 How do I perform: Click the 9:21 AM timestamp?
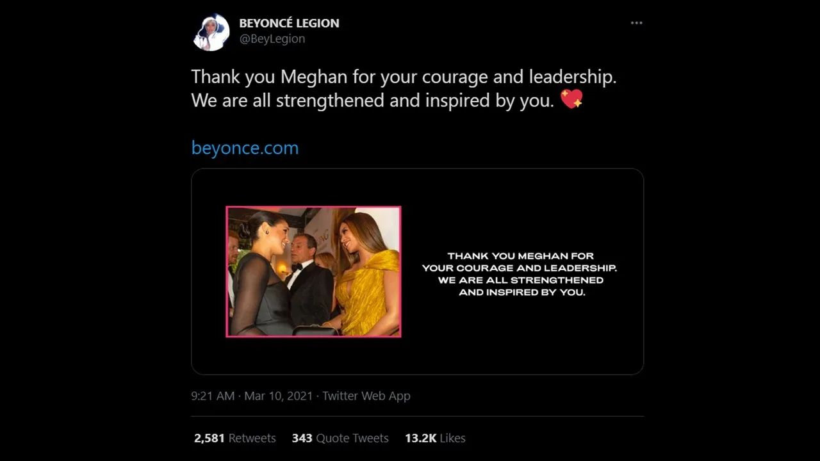[x=213, y=396]
